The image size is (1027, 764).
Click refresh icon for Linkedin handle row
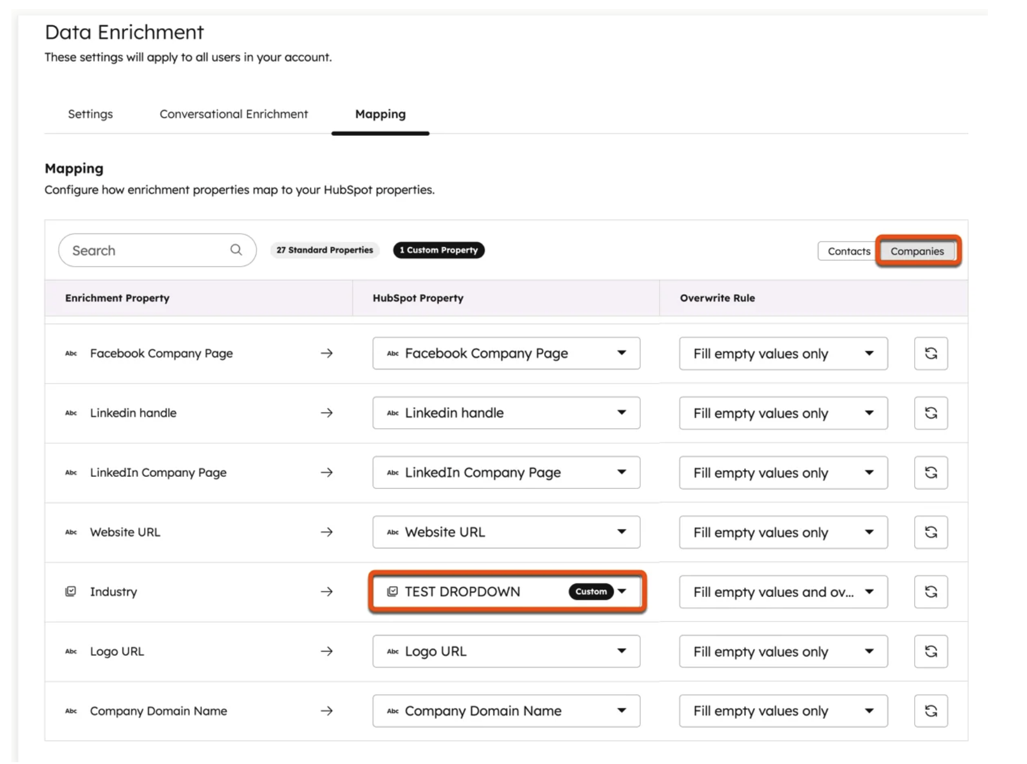point(930,413)
